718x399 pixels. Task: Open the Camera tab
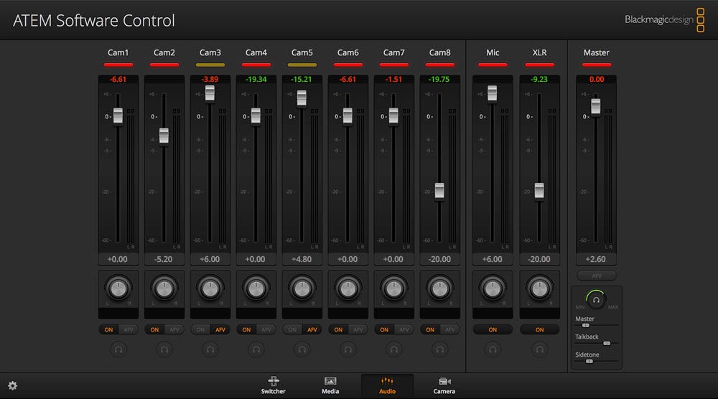pyautogui.click(x=444, y=386)
